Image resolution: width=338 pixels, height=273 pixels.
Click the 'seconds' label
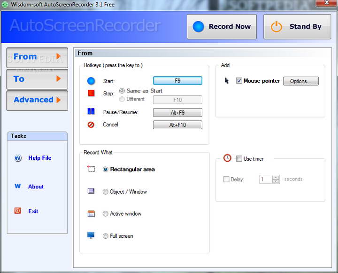pos(293,179)
